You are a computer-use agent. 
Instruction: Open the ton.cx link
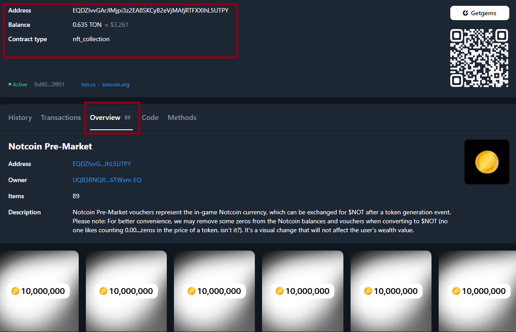pos(89,85)
